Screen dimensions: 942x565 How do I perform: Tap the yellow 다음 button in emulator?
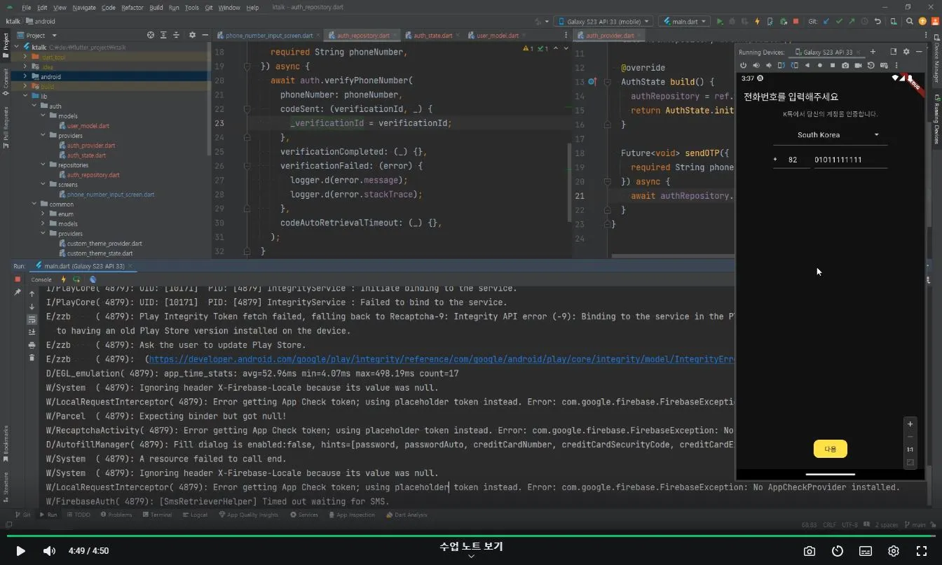pyautogui.click(x=830, y=449)
